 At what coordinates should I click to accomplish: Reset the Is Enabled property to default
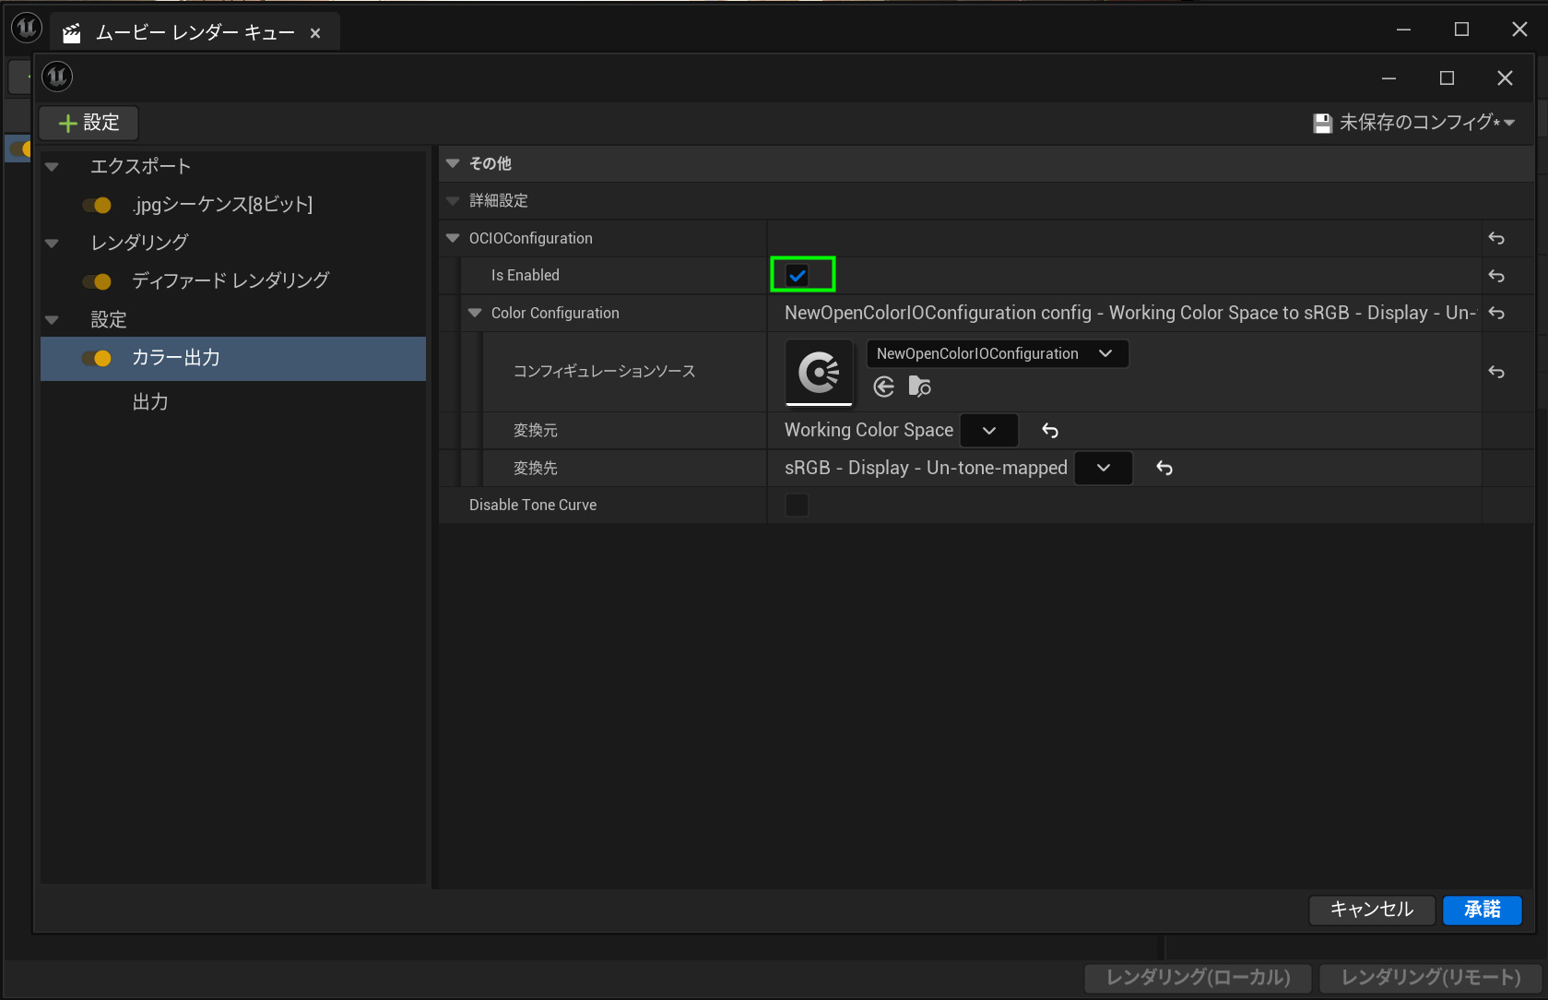click(1496, 276)
